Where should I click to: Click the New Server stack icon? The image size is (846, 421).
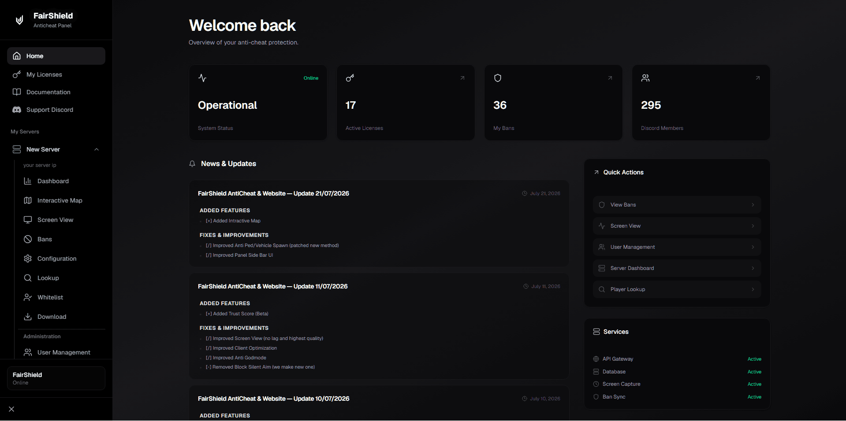tap(17, 149)
